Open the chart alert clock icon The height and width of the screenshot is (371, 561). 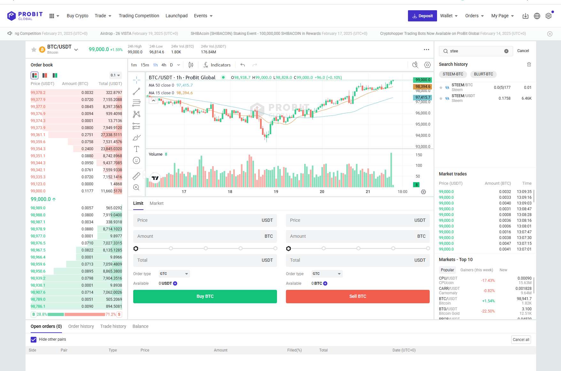coord(415,65)
